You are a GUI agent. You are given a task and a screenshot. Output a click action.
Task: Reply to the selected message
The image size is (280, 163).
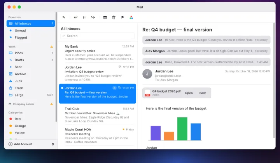tap(75, 17)
